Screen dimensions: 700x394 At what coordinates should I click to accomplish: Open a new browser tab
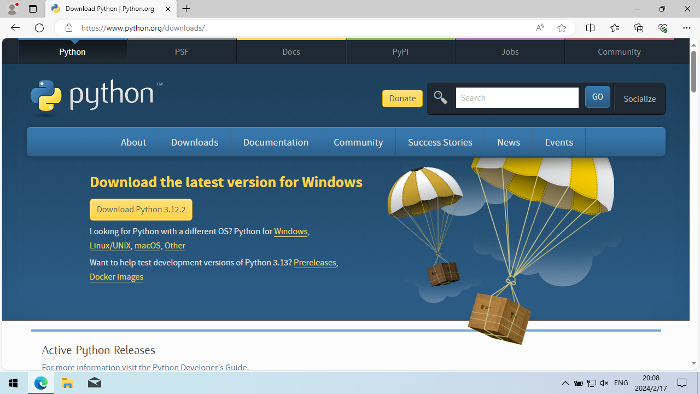tap(186, 9)
